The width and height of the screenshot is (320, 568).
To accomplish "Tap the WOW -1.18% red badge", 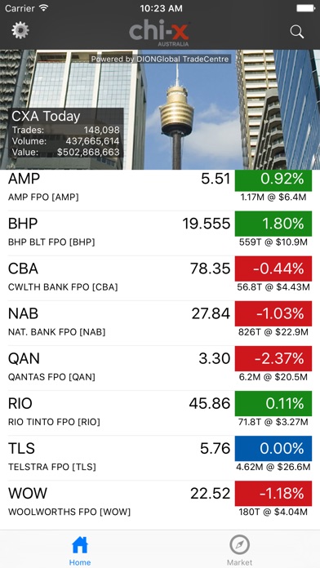I will (x=273, y=494).
